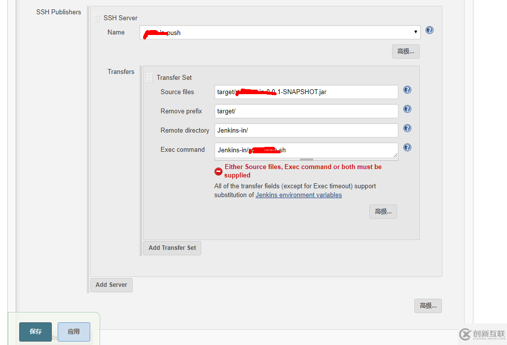Click the 高级 button in Transfer Set

click(383, 211)
